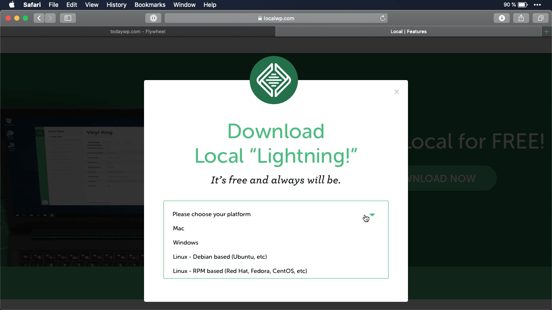Image resolution: width=552 pixels, height=310 pixels.
Task: Click the localwp.com address bar
Action: [276, 18]
